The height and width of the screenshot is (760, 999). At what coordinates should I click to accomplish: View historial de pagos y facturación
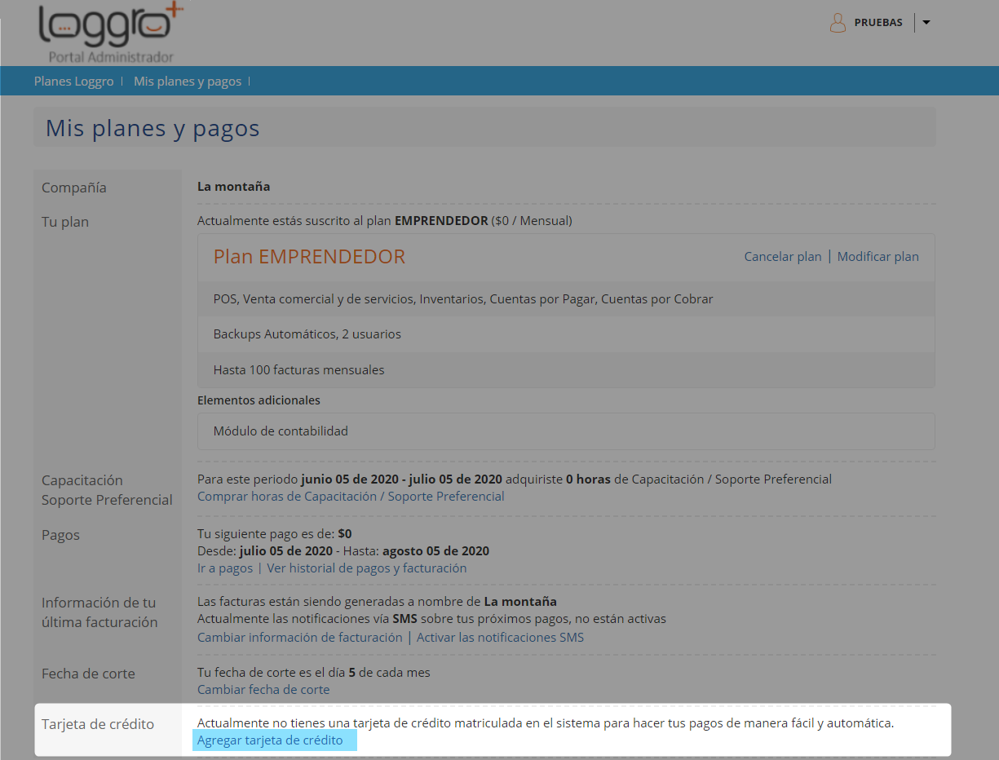366,568
